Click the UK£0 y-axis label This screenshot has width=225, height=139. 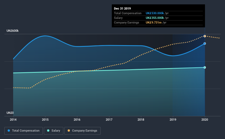(10, 113)
